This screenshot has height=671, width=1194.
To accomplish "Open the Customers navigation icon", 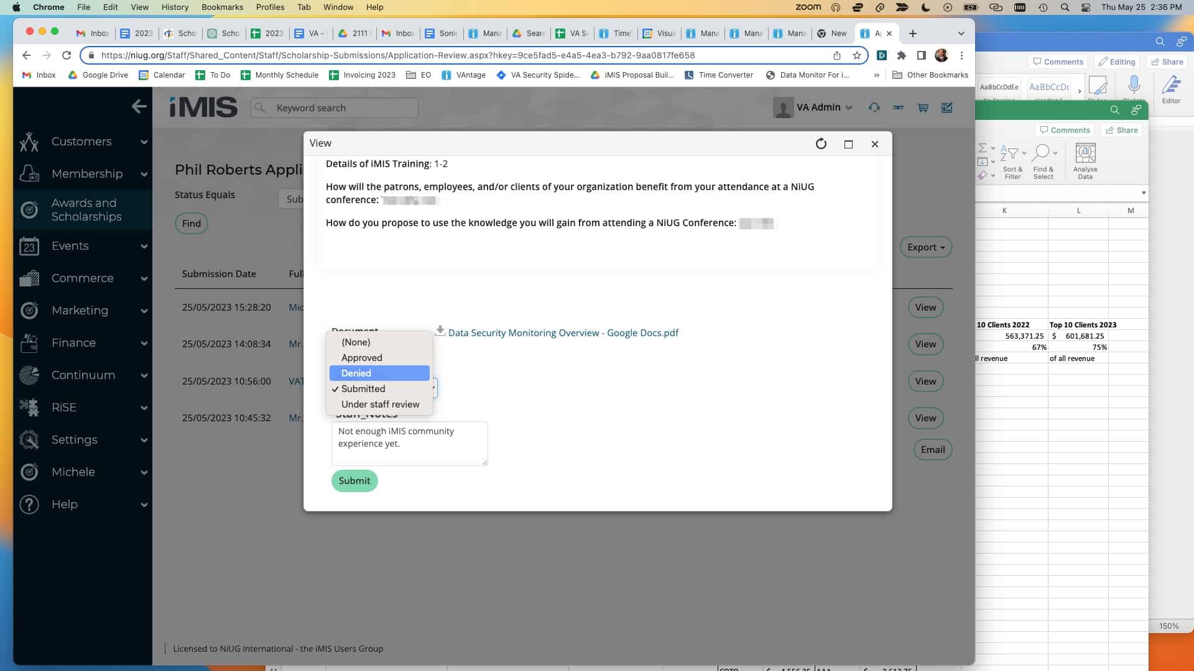I will pos(29,142).
